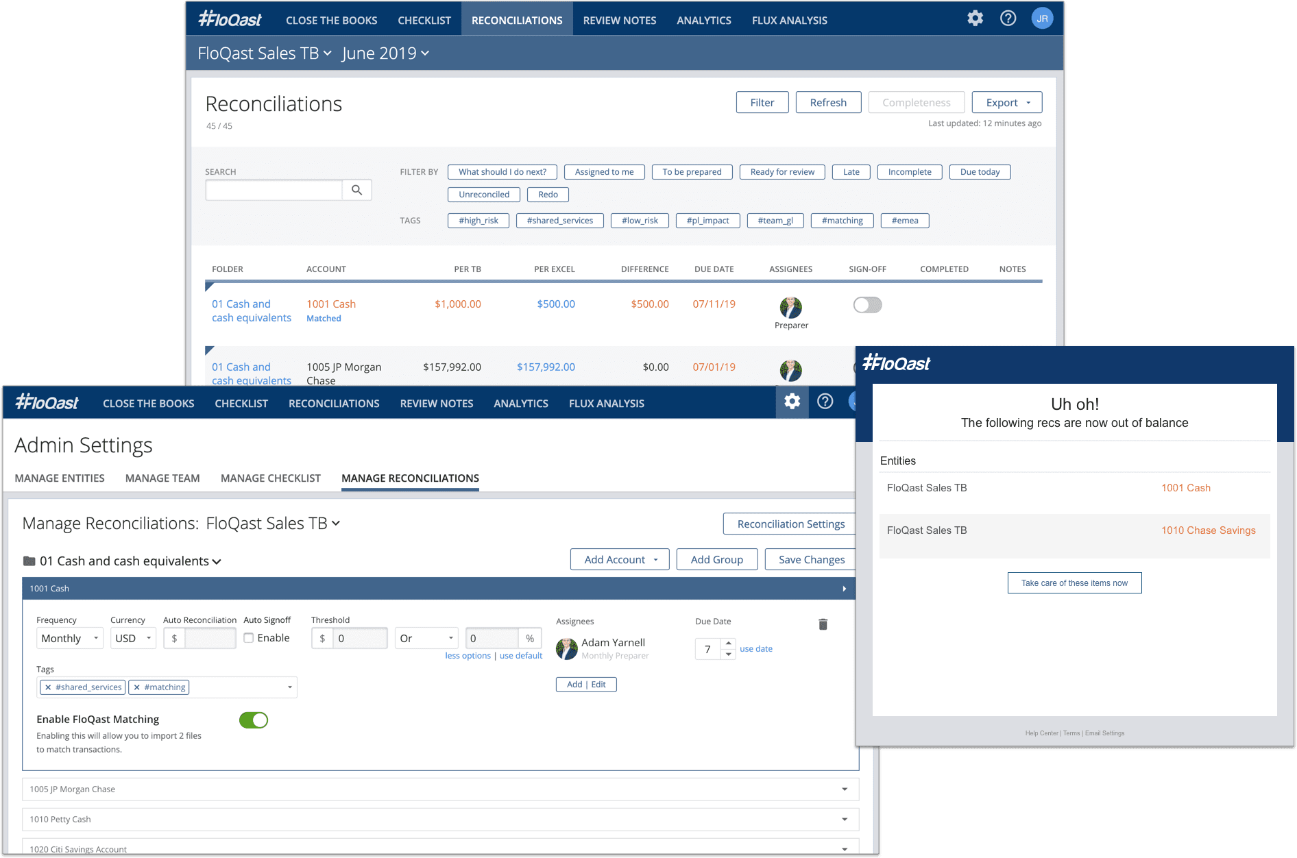The height and width of the screenshot is (858, 1297).
Task: Enable Auto Signoff checkbox
Action: coord(249,638)
